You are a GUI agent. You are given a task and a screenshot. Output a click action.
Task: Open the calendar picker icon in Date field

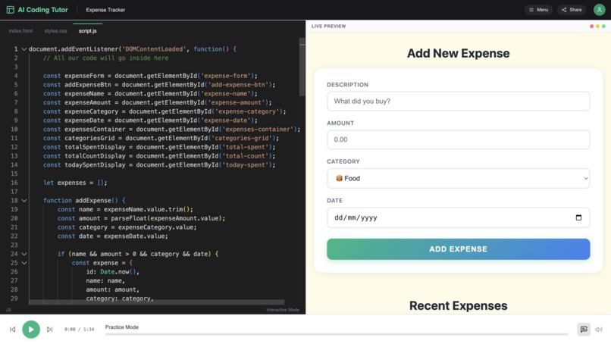(x=578, y=217)
